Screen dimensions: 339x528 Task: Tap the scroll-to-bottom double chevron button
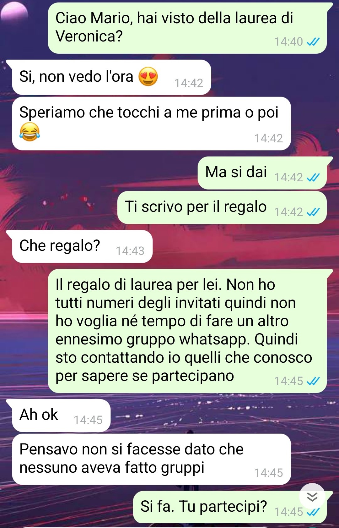pyautogui.click(x=312, y=497)
